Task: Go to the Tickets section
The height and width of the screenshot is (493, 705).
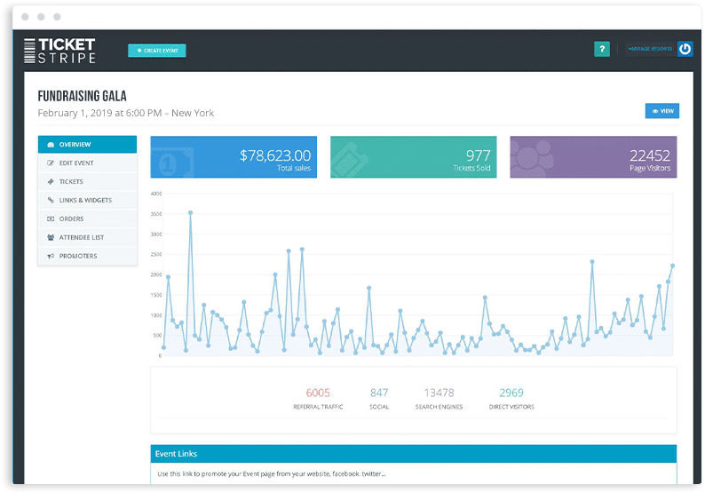Action: tap(87, 182)
